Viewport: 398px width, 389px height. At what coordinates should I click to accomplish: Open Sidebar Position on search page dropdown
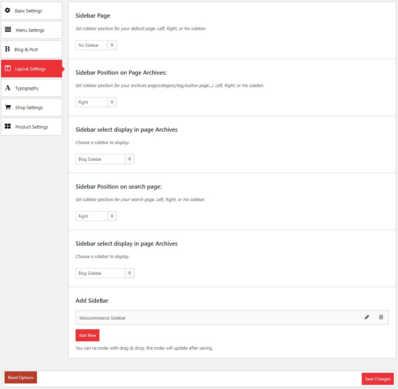click(96, 216)
